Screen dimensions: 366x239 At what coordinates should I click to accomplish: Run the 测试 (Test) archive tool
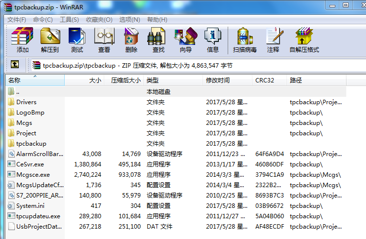pos(77,40)
